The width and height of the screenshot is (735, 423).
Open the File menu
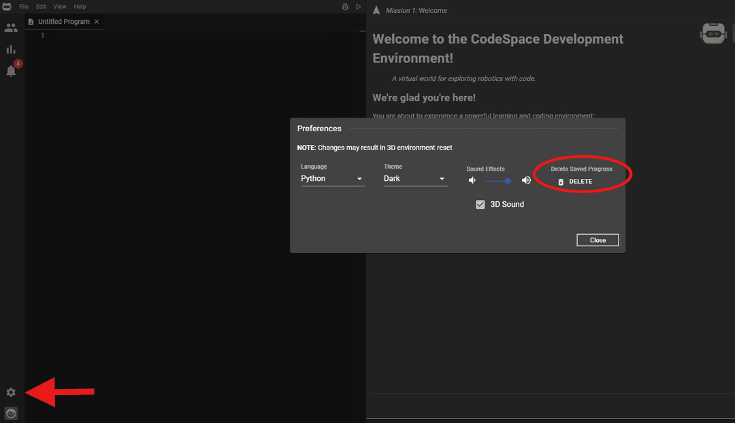[24, 7]
